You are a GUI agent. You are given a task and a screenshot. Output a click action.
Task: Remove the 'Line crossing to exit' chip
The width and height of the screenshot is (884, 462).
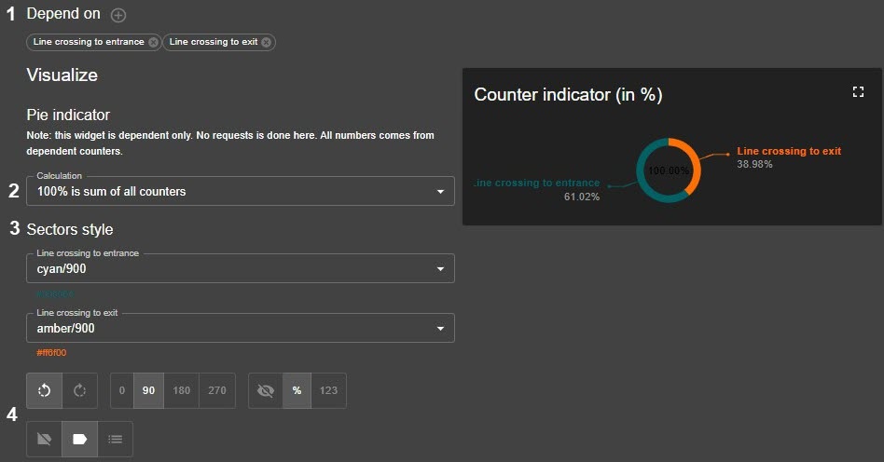[267, 42]
